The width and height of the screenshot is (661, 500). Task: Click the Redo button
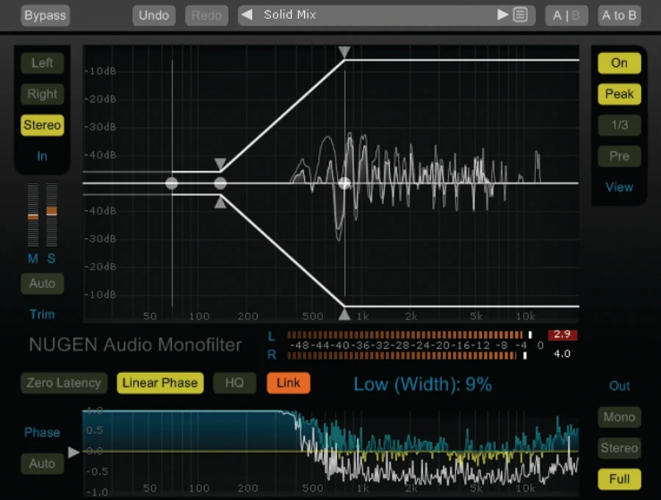206,15
